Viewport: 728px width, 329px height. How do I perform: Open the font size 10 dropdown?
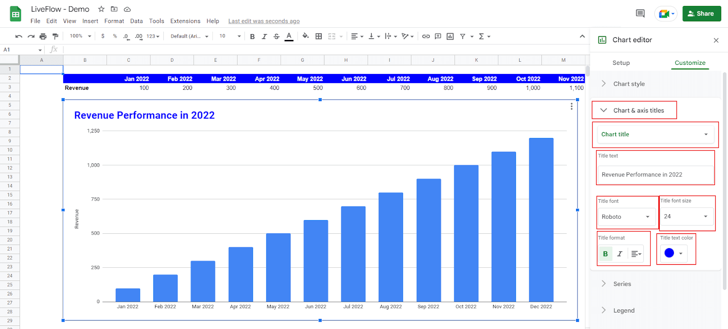(x=230, y=36)
